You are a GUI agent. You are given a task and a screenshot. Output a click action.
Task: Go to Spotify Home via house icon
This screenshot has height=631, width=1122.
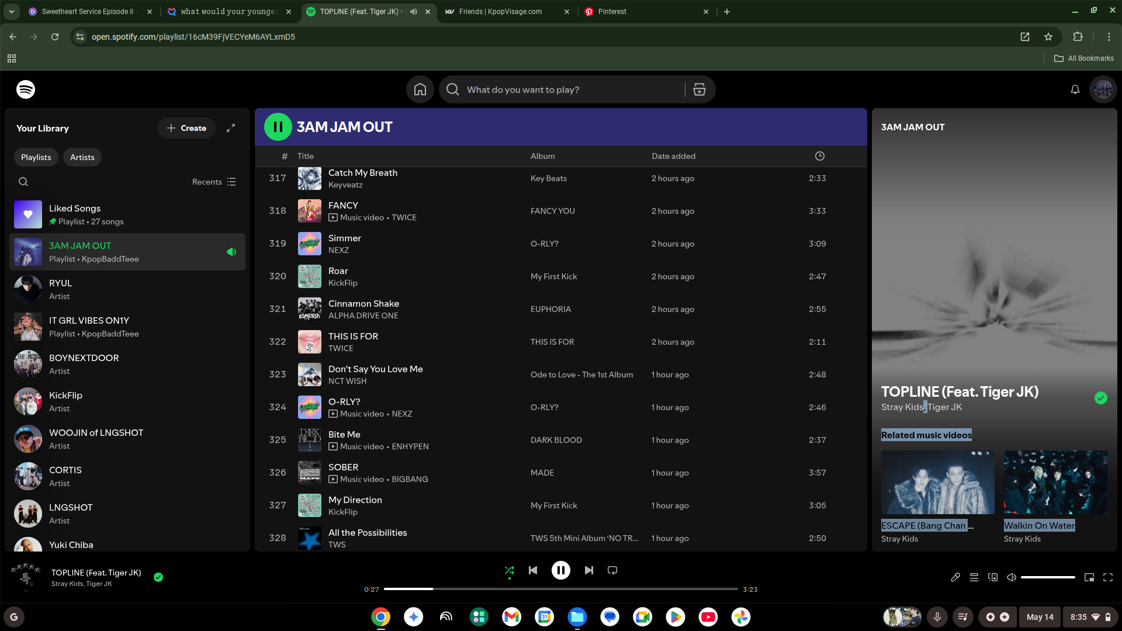420,89
